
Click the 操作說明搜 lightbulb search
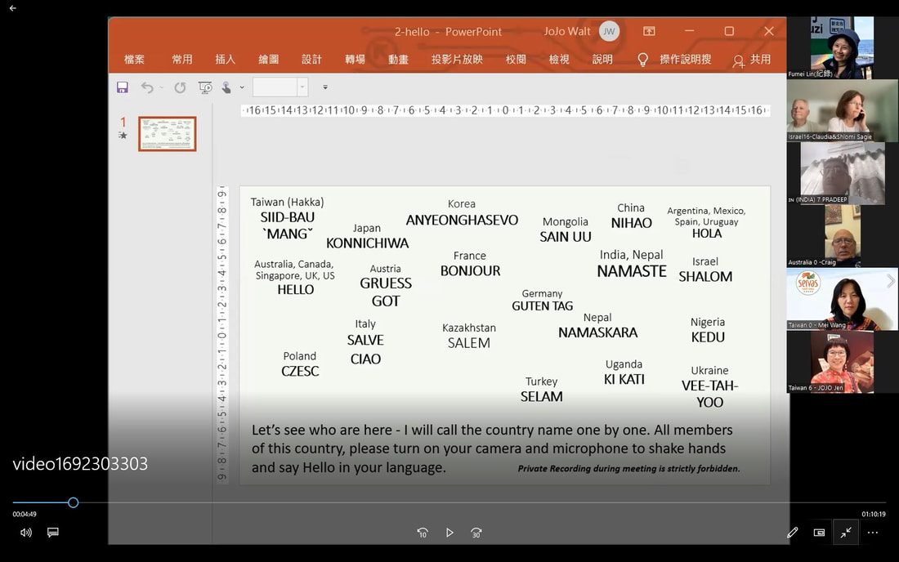pos(674,60)
